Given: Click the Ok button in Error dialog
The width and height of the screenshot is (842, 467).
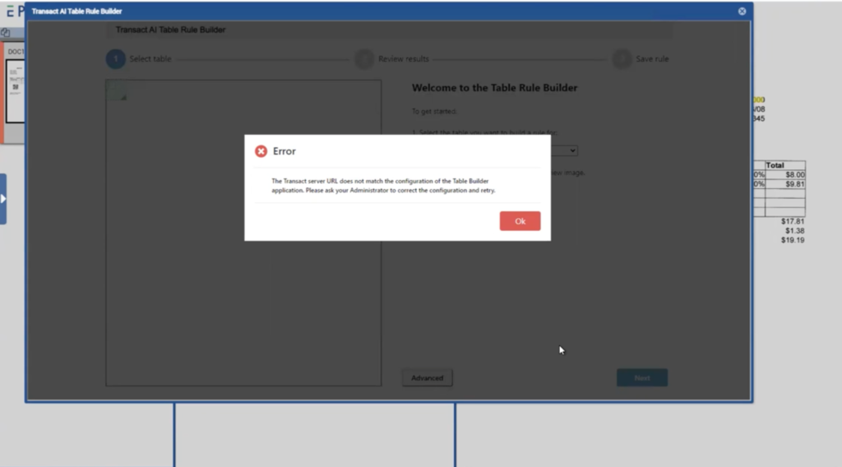Looking at the screenshot, I should pos(520,221).
